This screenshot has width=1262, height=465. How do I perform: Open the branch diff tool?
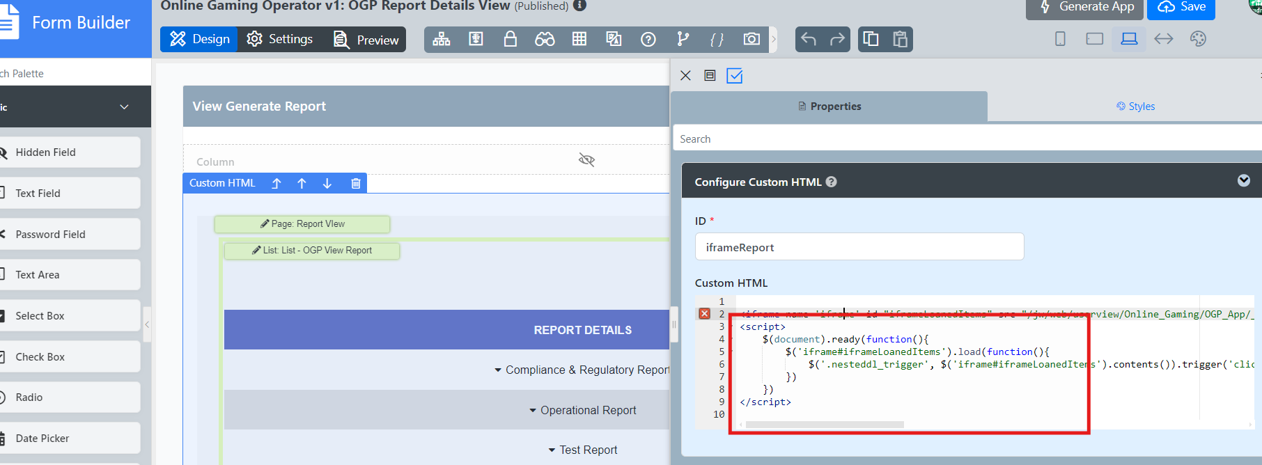click(683, 39)
